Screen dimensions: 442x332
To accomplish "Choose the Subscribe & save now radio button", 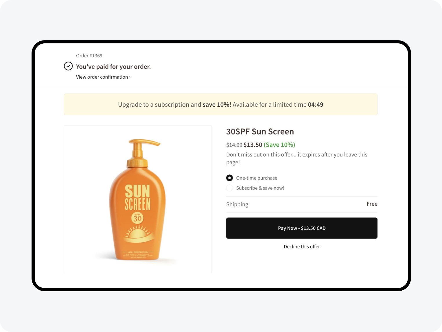I will (229, 188).
